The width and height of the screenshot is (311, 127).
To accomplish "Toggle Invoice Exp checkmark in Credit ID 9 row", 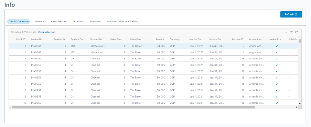I will click(277, 96).
